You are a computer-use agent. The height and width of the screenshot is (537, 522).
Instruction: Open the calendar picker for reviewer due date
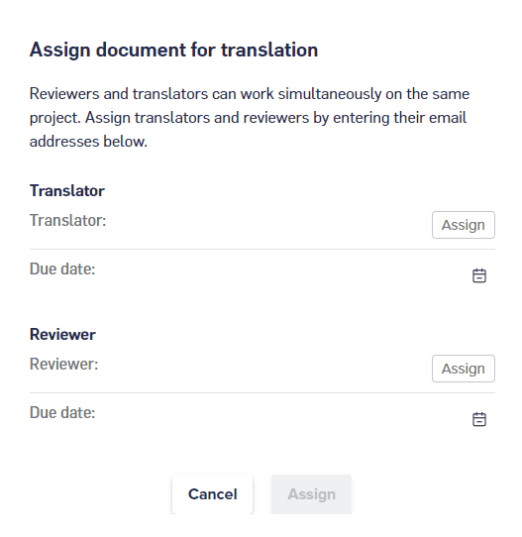pos(478,419)
